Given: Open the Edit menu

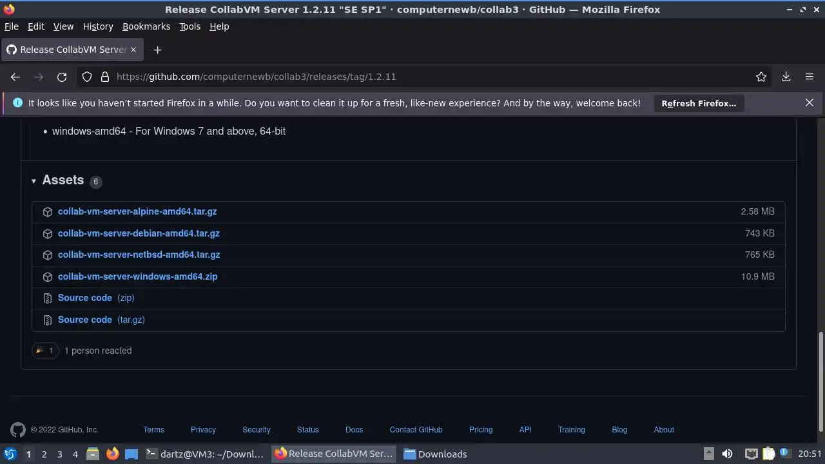Looking at the screenshot, I should click(36, 26).
